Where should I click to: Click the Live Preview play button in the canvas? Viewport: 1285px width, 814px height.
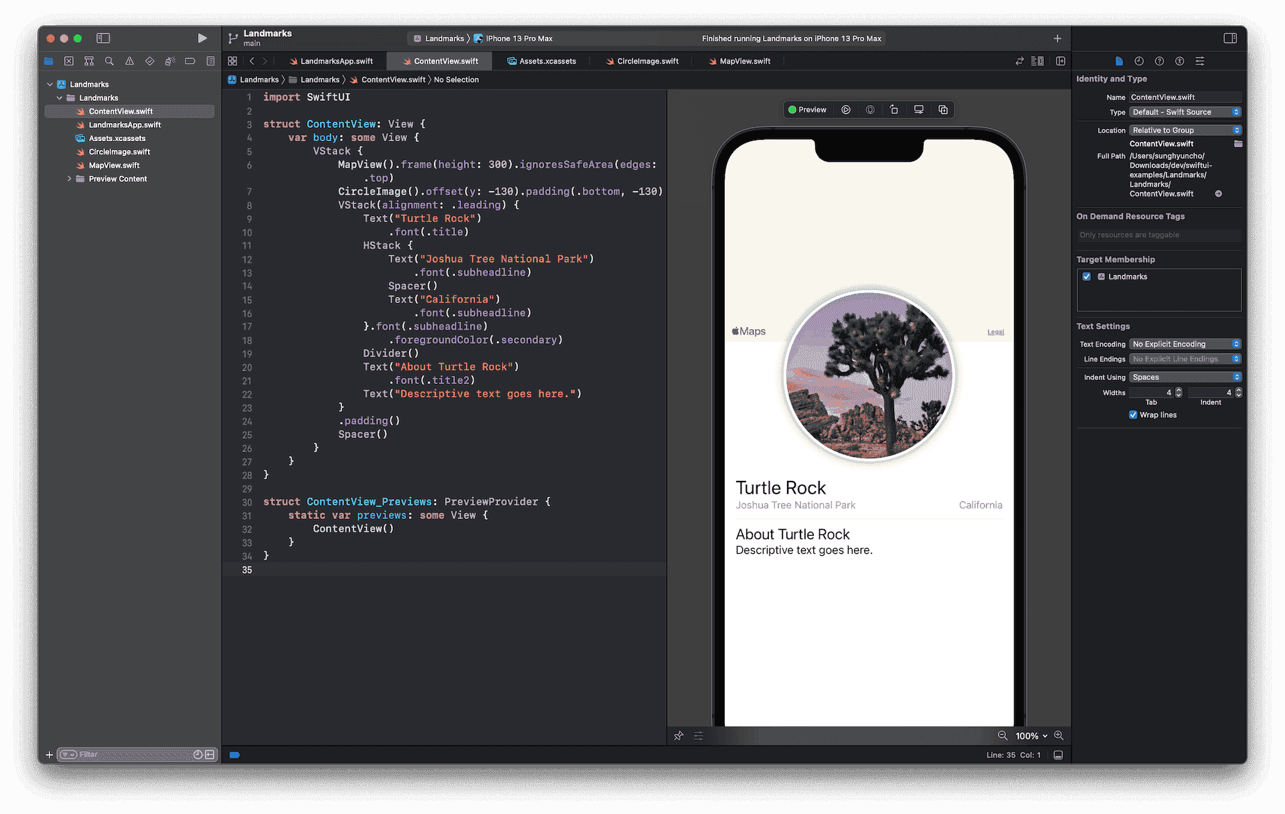click(x=846, y=110)
